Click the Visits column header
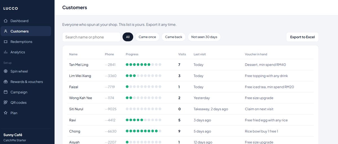Viewport: 338px width, 144px height. (x=182, y=54)
